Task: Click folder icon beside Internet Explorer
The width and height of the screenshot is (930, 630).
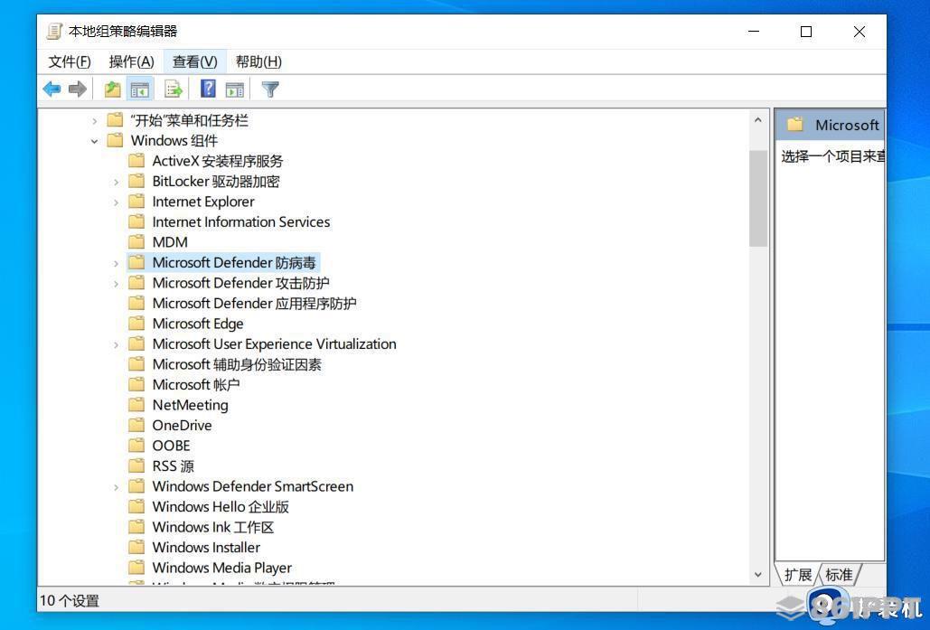Action: [137, 201]
